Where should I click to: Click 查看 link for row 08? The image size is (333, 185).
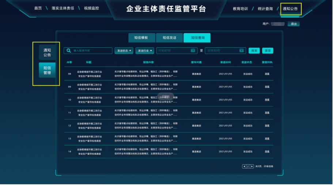[267, 74]
